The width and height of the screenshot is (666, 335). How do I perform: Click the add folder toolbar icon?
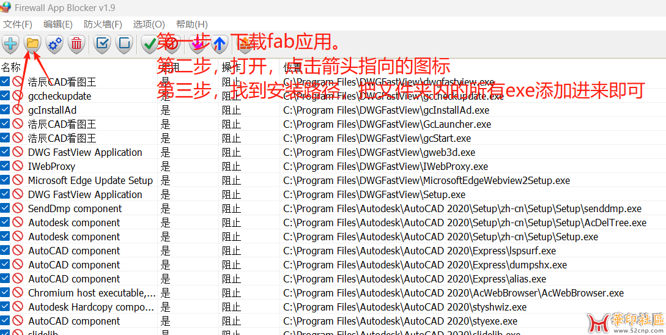click(32, 43)
